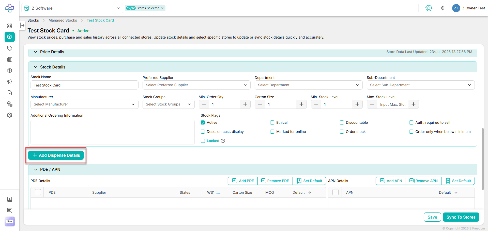Click Additional Ordering Information textarea

113,132
